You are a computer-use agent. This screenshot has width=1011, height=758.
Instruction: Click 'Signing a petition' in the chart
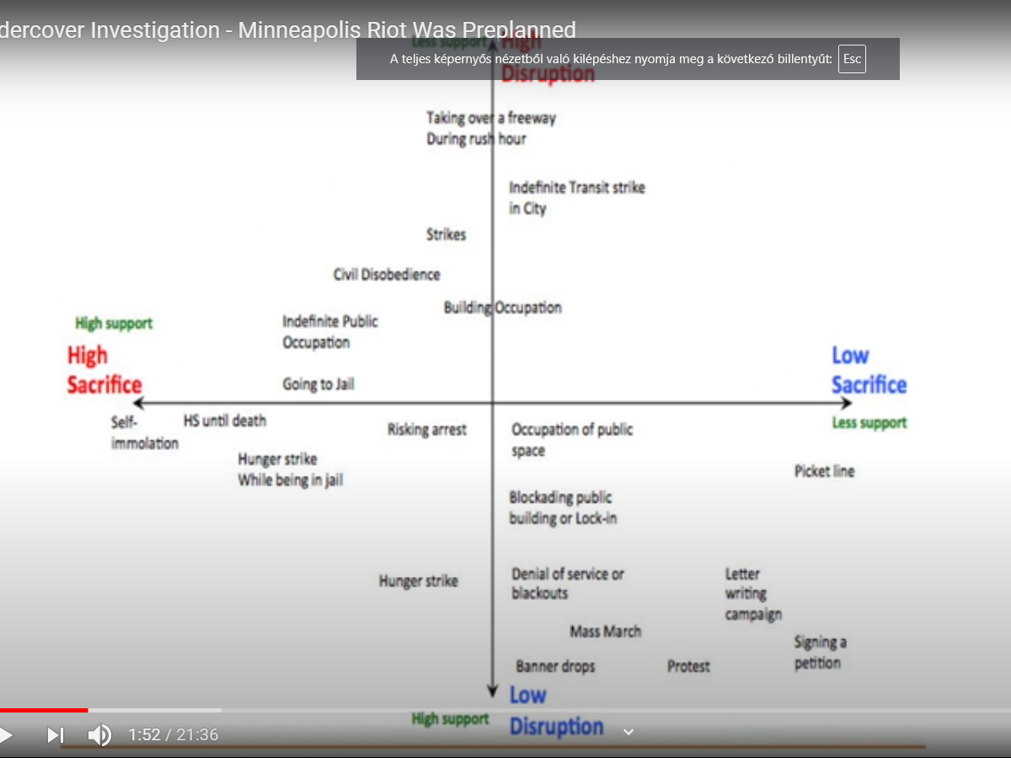(x=819, y=653)
